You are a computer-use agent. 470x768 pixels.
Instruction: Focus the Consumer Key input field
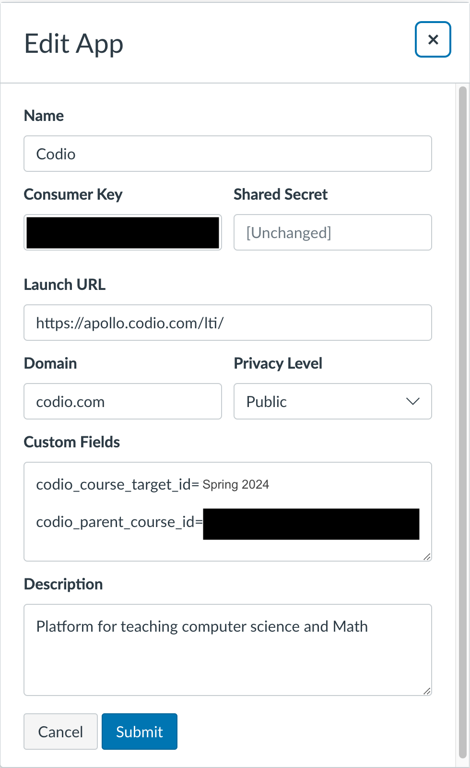(x=123, y=232)
